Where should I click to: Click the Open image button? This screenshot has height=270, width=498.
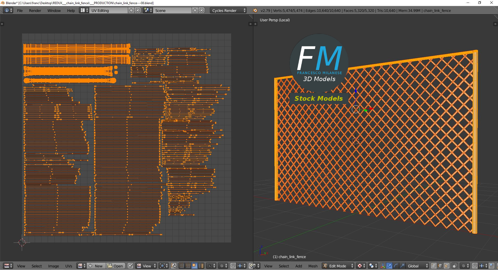coord(115,266)
